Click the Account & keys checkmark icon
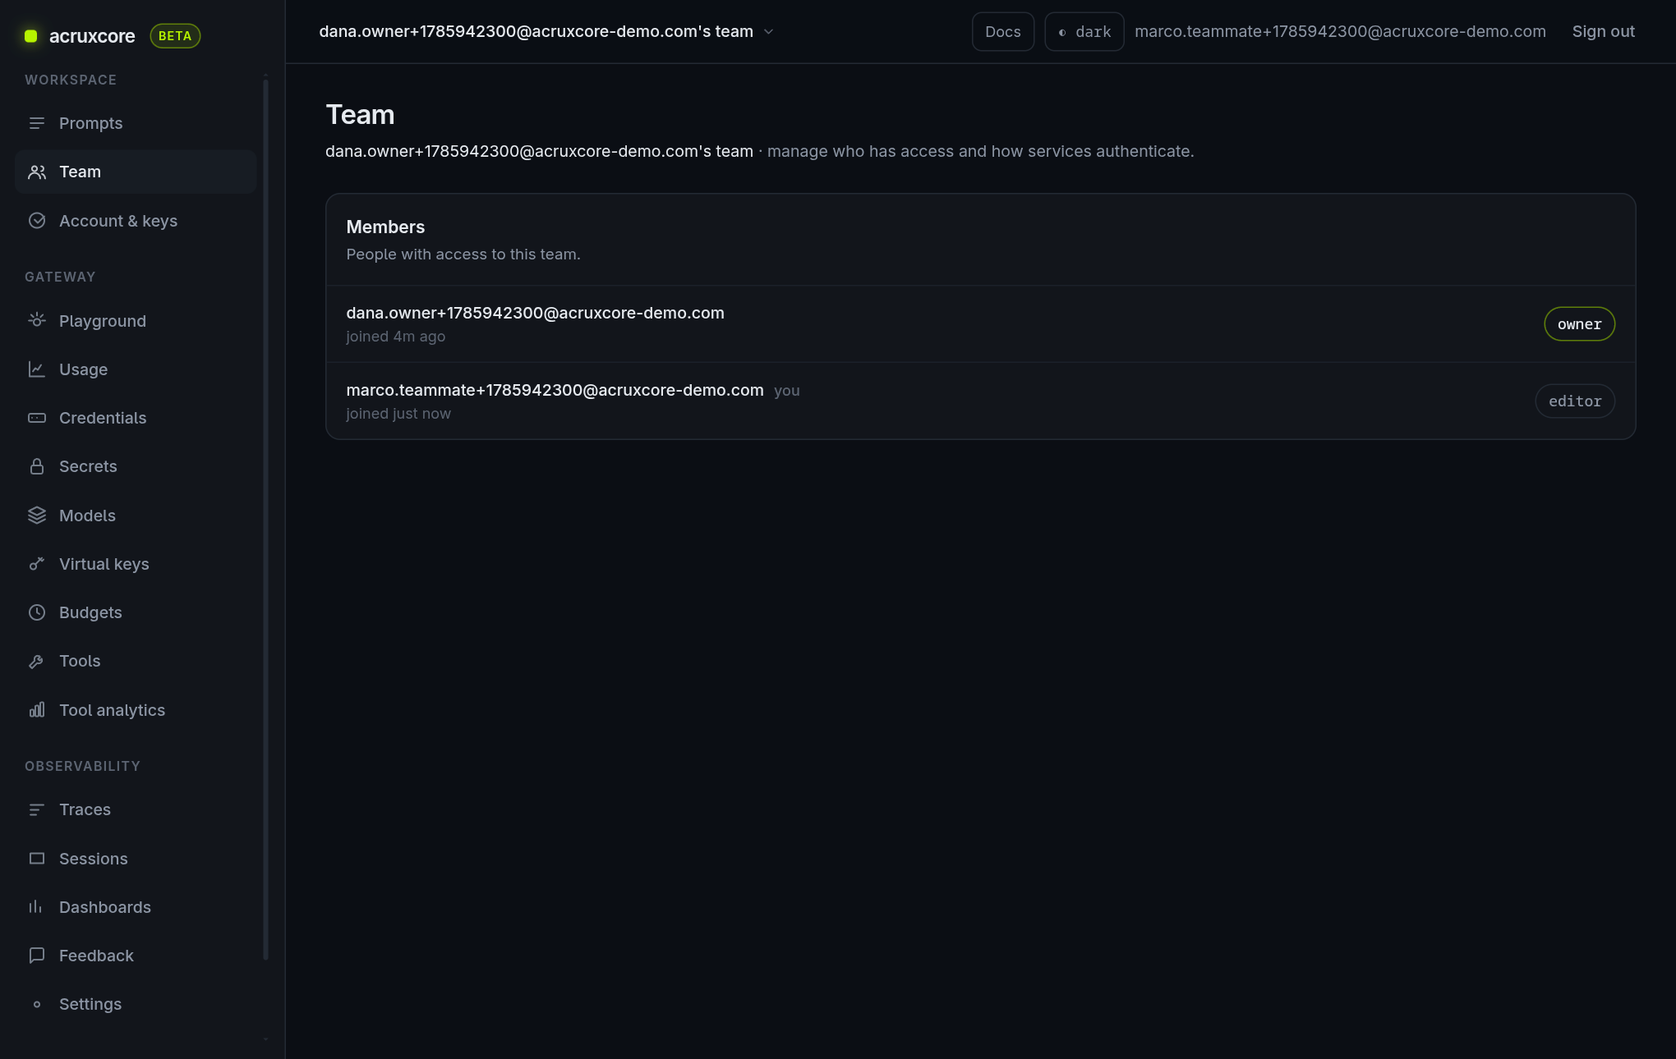 pyautogui.click(x=37, y=221)
